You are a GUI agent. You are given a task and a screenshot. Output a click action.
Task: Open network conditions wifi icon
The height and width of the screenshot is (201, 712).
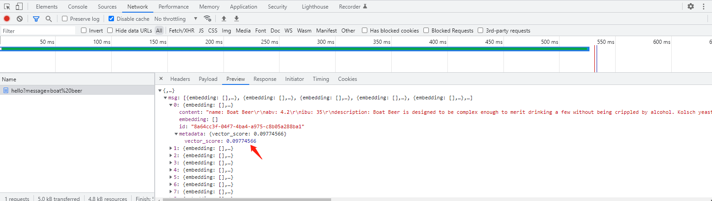pos(208,19)
